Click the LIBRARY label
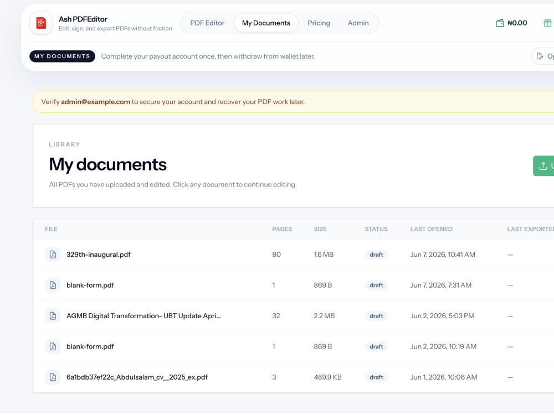Viewport: 554px width, 415px height. (65, 144)
